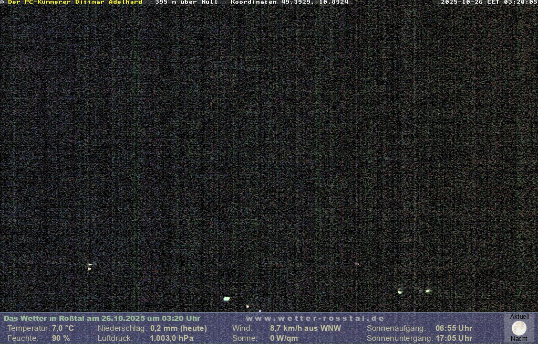Click the bright light at bottom center of webcam image
Viewport: 538px width, 344px height.
coord(226,299)
